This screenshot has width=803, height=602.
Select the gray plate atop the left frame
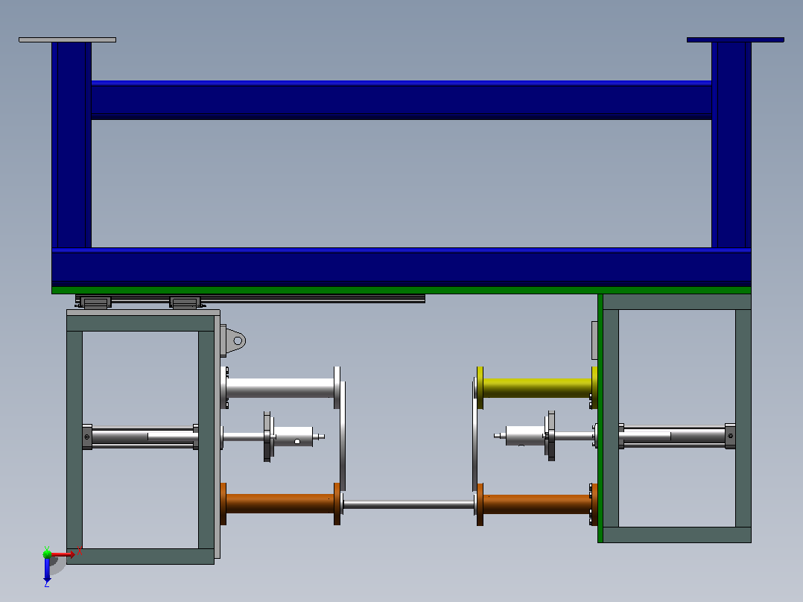tap(143, 312)
